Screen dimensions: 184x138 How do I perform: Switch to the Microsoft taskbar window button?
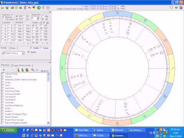pos(119,130)
